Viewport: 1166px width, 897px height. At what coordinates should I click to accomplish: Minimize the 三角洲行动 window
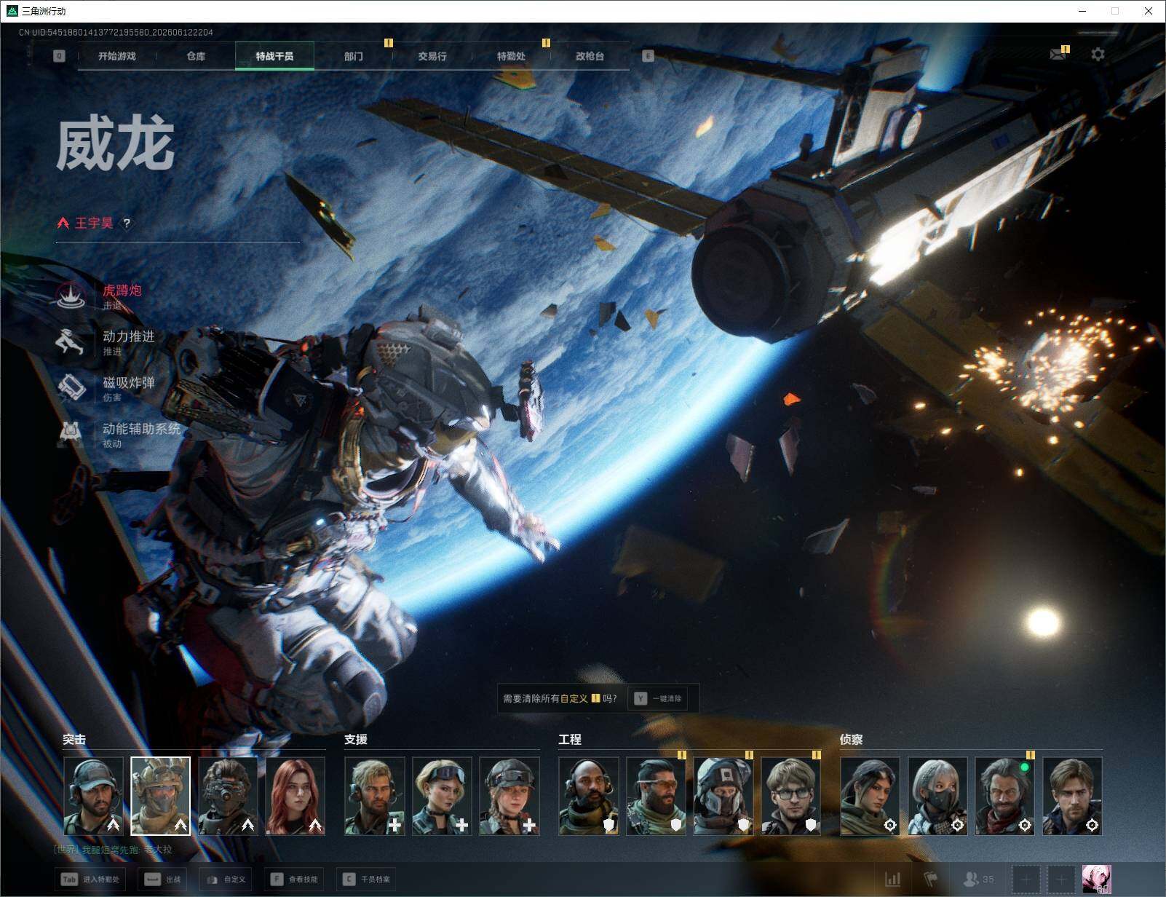1082,11
